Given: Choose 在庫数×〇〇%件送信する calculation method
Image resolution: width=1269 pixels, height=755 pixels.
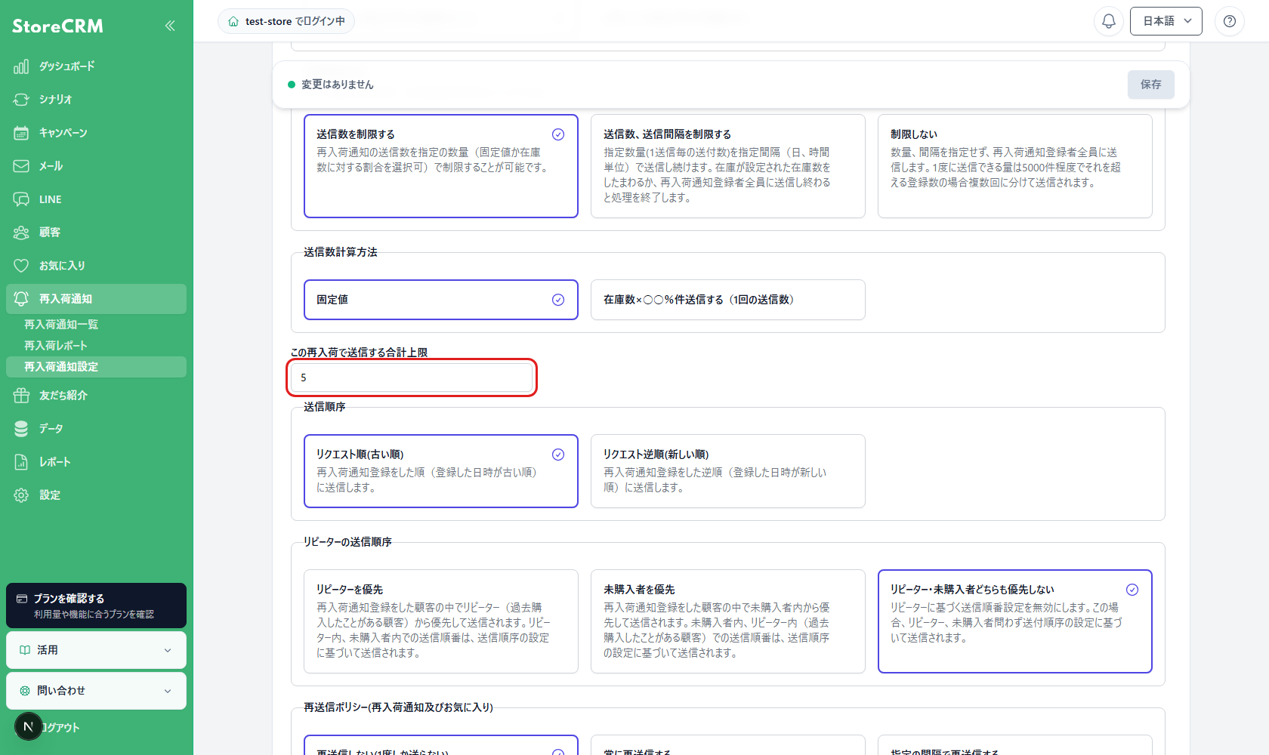Looking at the screenshot, I should click(728, 300).
